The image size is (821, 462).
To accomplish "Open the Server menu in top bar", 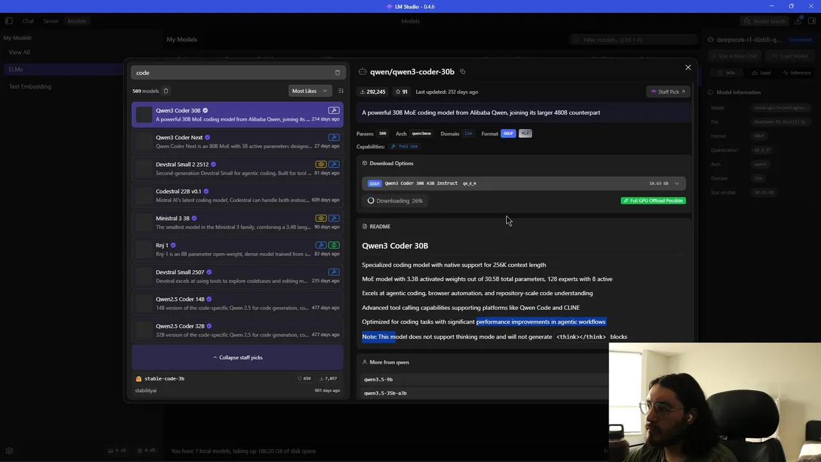I will (x=51, y=21).
